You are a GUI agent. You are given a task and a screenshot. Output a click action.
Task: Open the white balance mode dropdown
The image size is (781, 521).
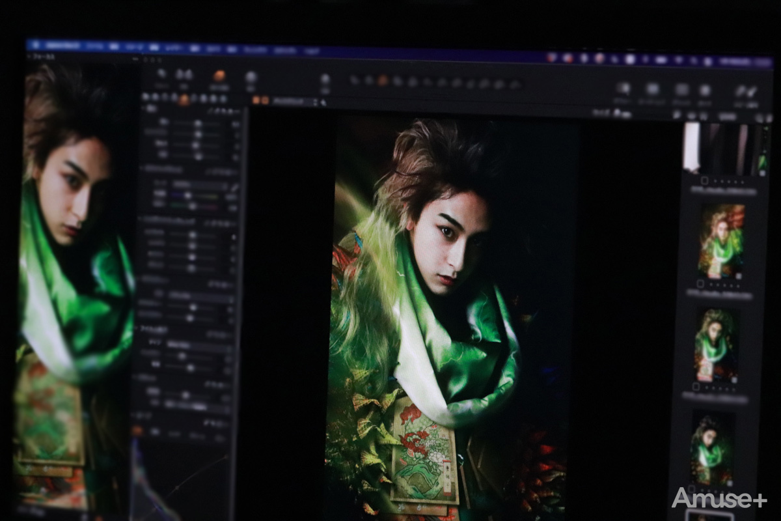tap(199, 185)
